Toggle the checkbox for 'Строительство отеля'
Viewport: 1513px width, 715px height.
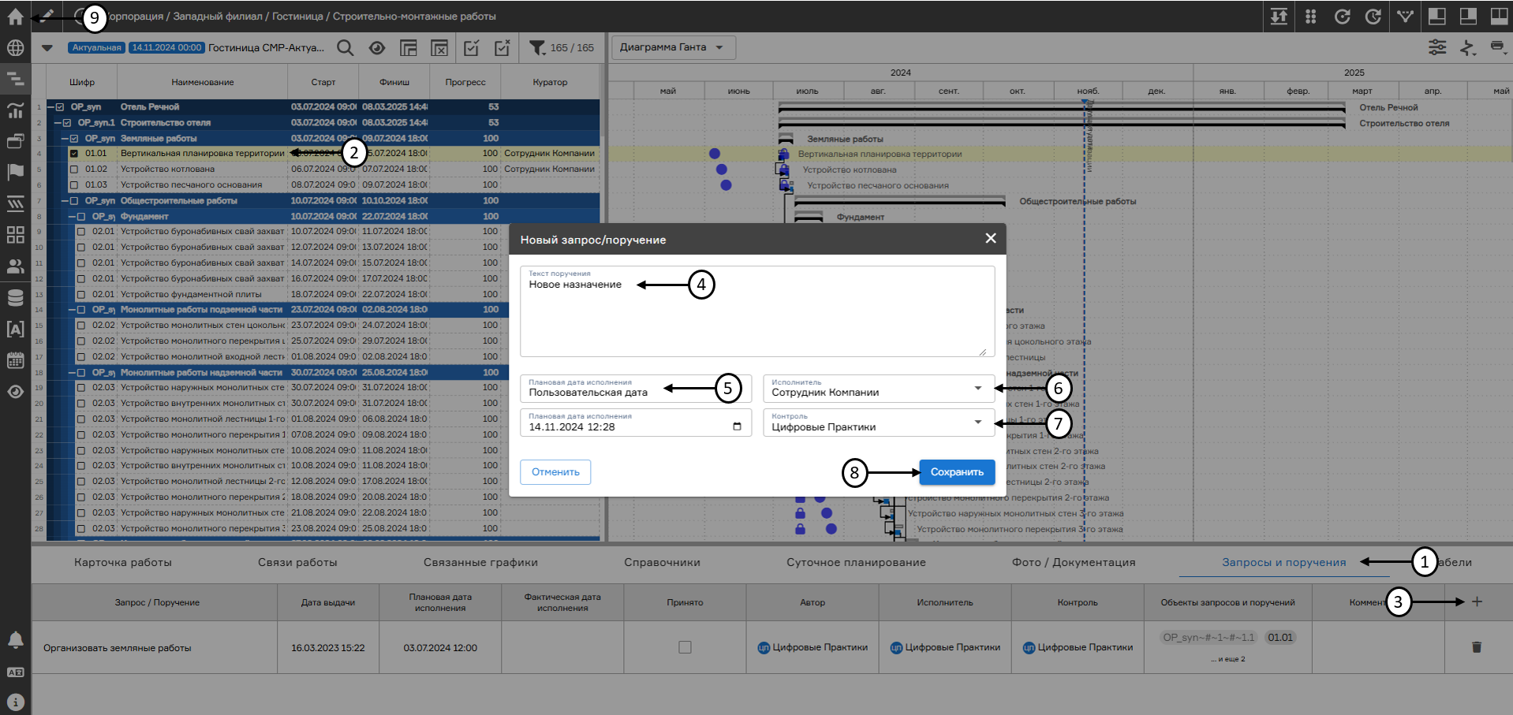point(67,123)
